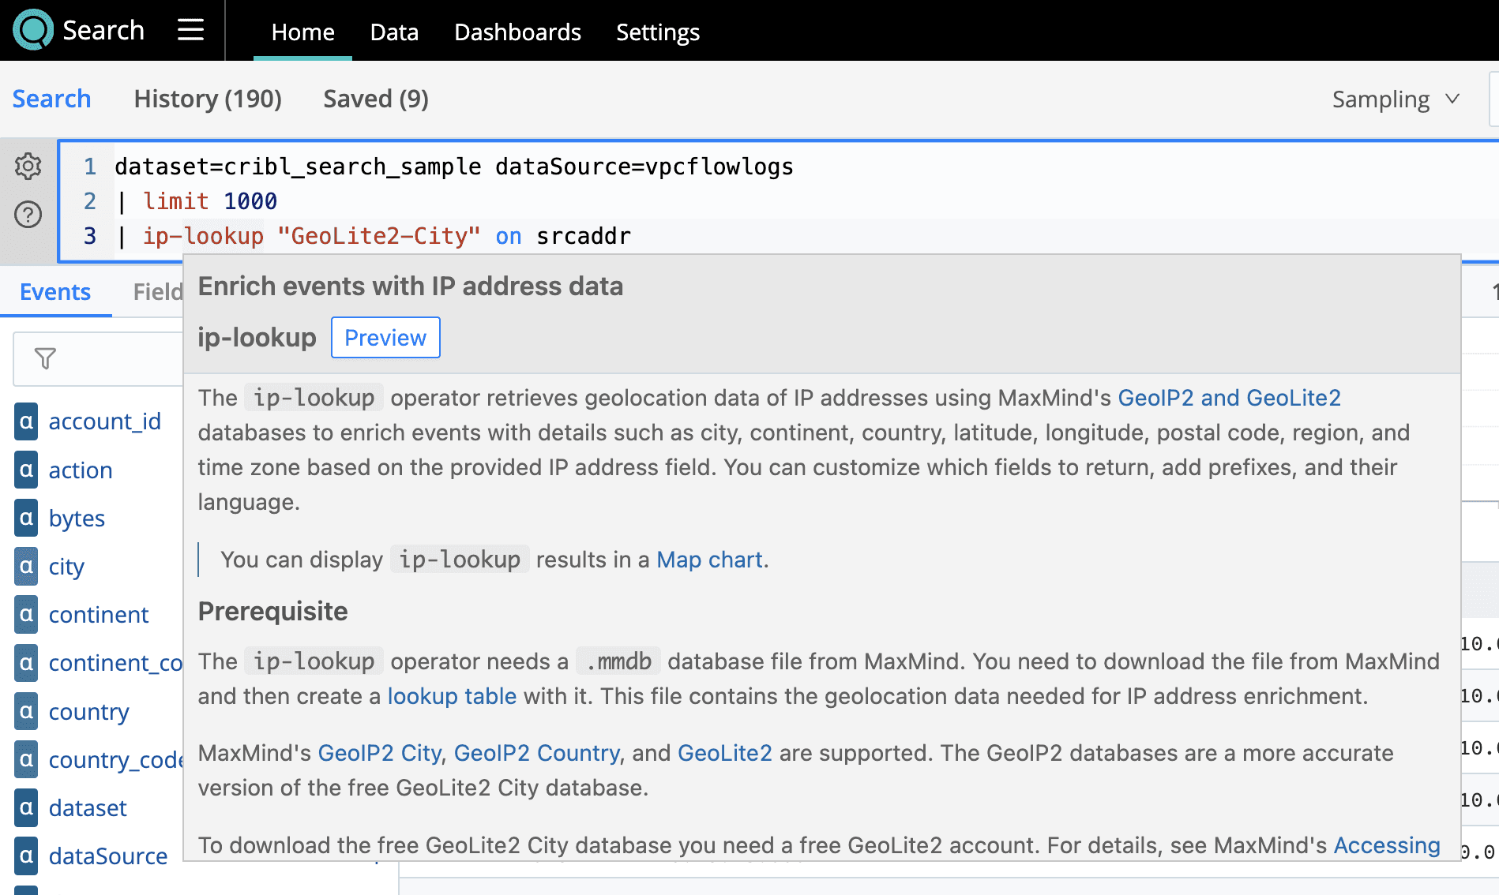Open the hamburger navigation menu
1499x895 pixels.
(x=190, y=30)
